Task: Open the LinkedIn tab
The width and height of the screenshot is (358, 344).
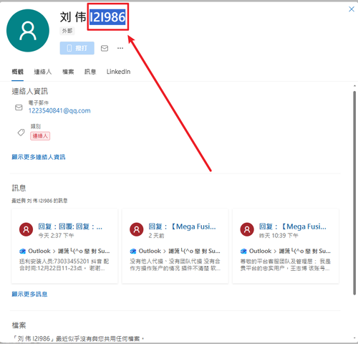Action: [x=118, y=72]
